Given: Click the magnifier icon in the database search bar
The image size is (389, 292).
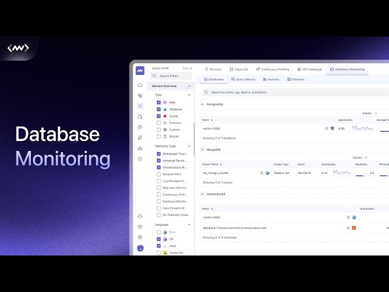Looking at the screenshot, I should [x=206, y=92].
